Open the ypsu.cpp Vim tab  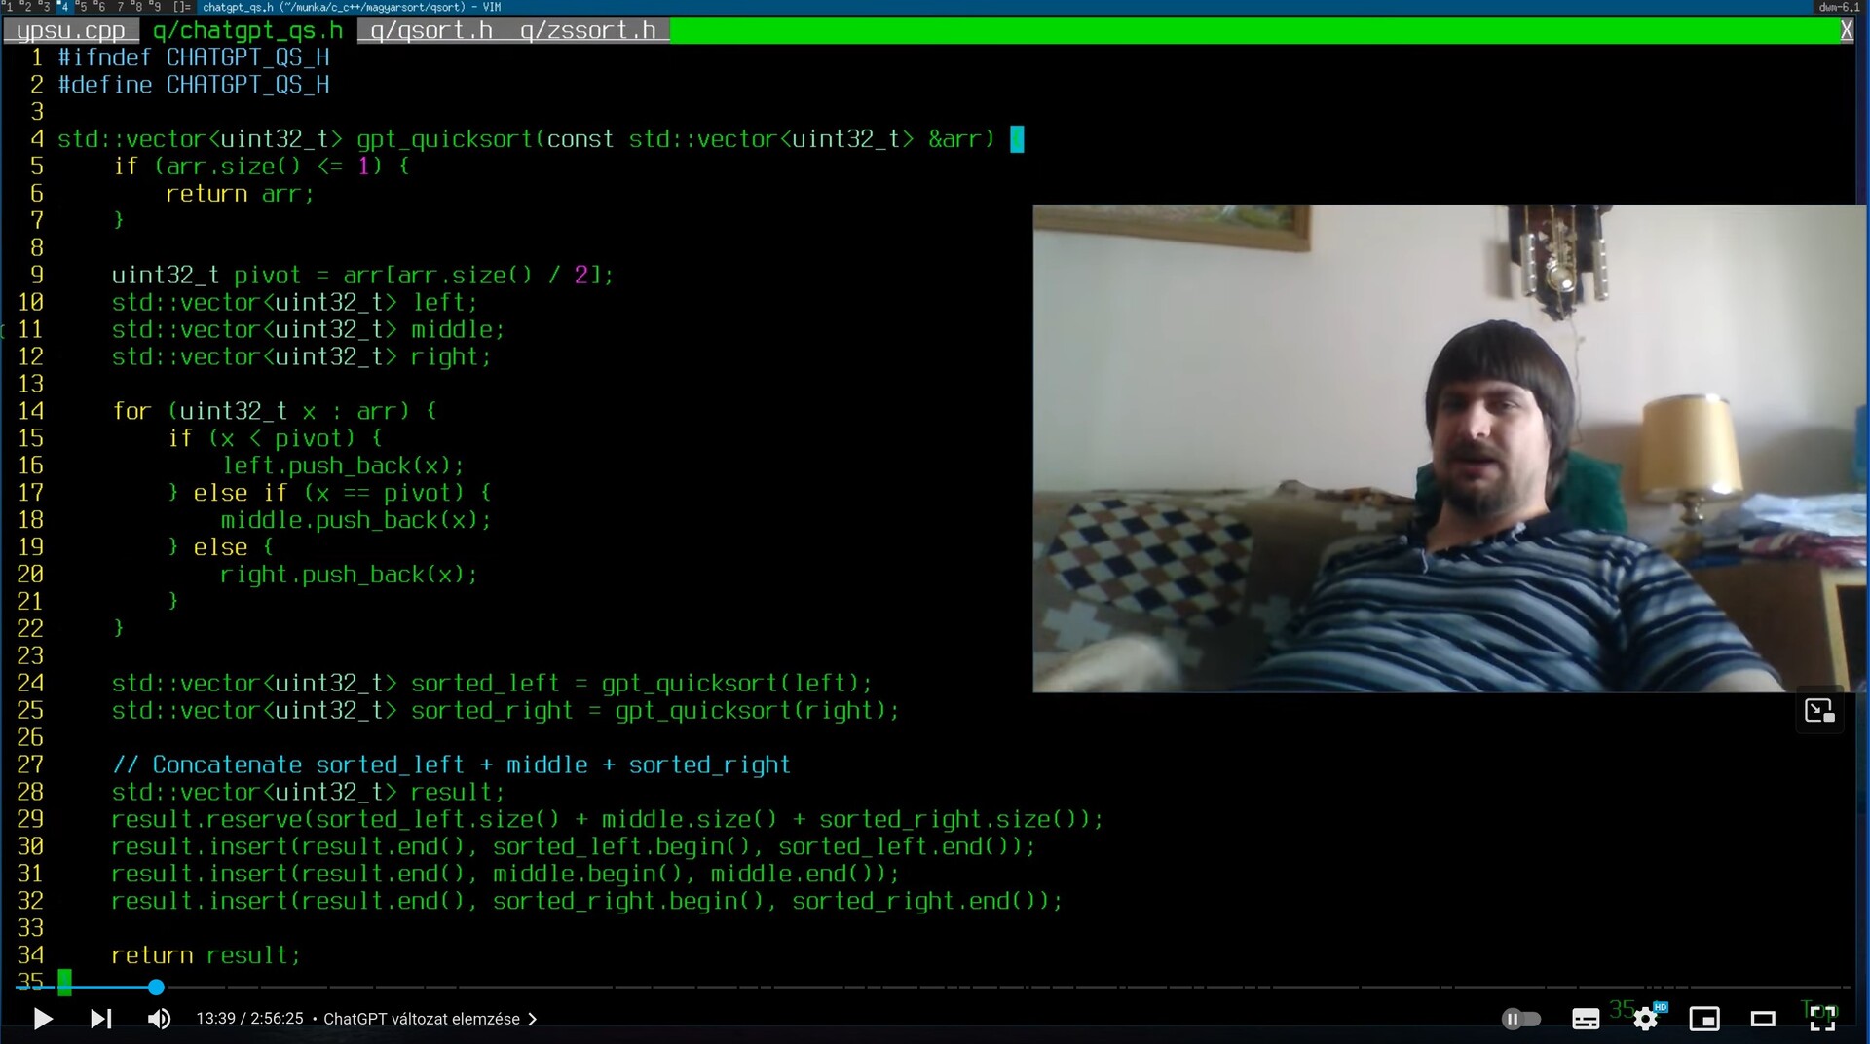point(71,30)
